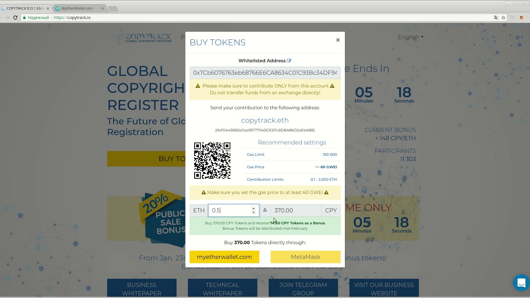Viewport: 530px width, 298px height.
Task: Edit the whitelisted address pencil icon
Action: point(289,61)
